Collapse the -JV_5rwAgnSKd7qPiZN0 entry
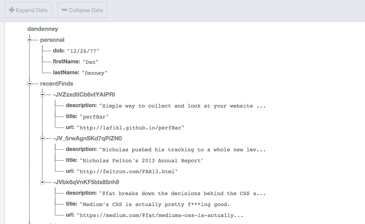 [x=42, y=139]
